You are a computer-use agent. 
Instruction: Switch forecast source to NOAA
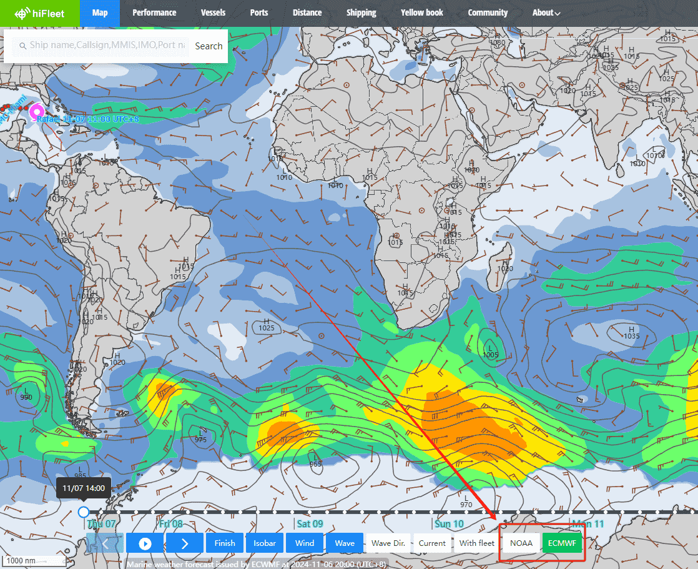click(521, 543)
